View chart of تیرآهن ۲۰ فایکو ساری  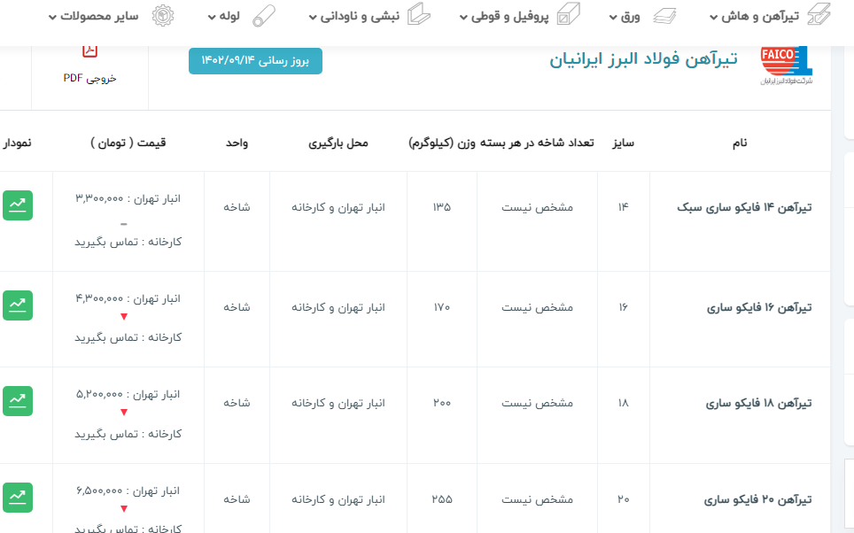coord(17,498)
